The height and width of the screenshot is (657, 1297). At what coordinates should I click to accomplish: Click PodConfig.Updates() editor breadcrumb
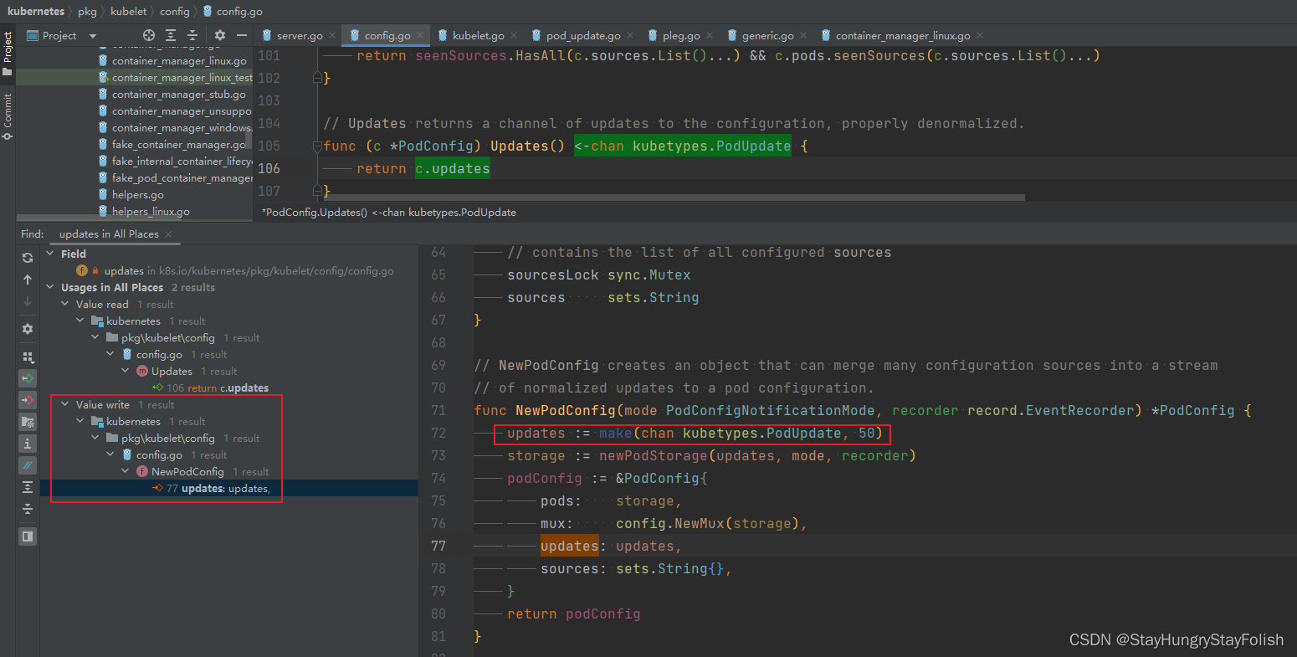tap(388, 213)
